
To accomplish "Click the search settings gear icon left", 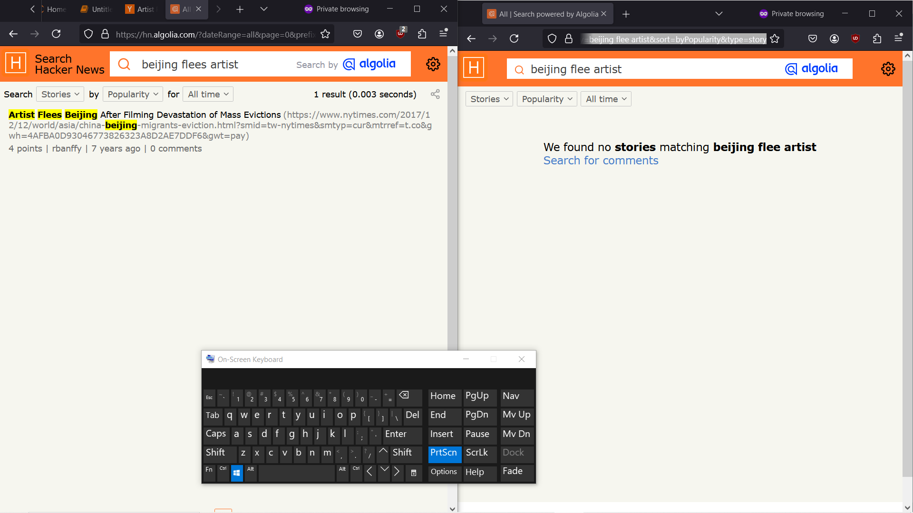I will 432,64.
